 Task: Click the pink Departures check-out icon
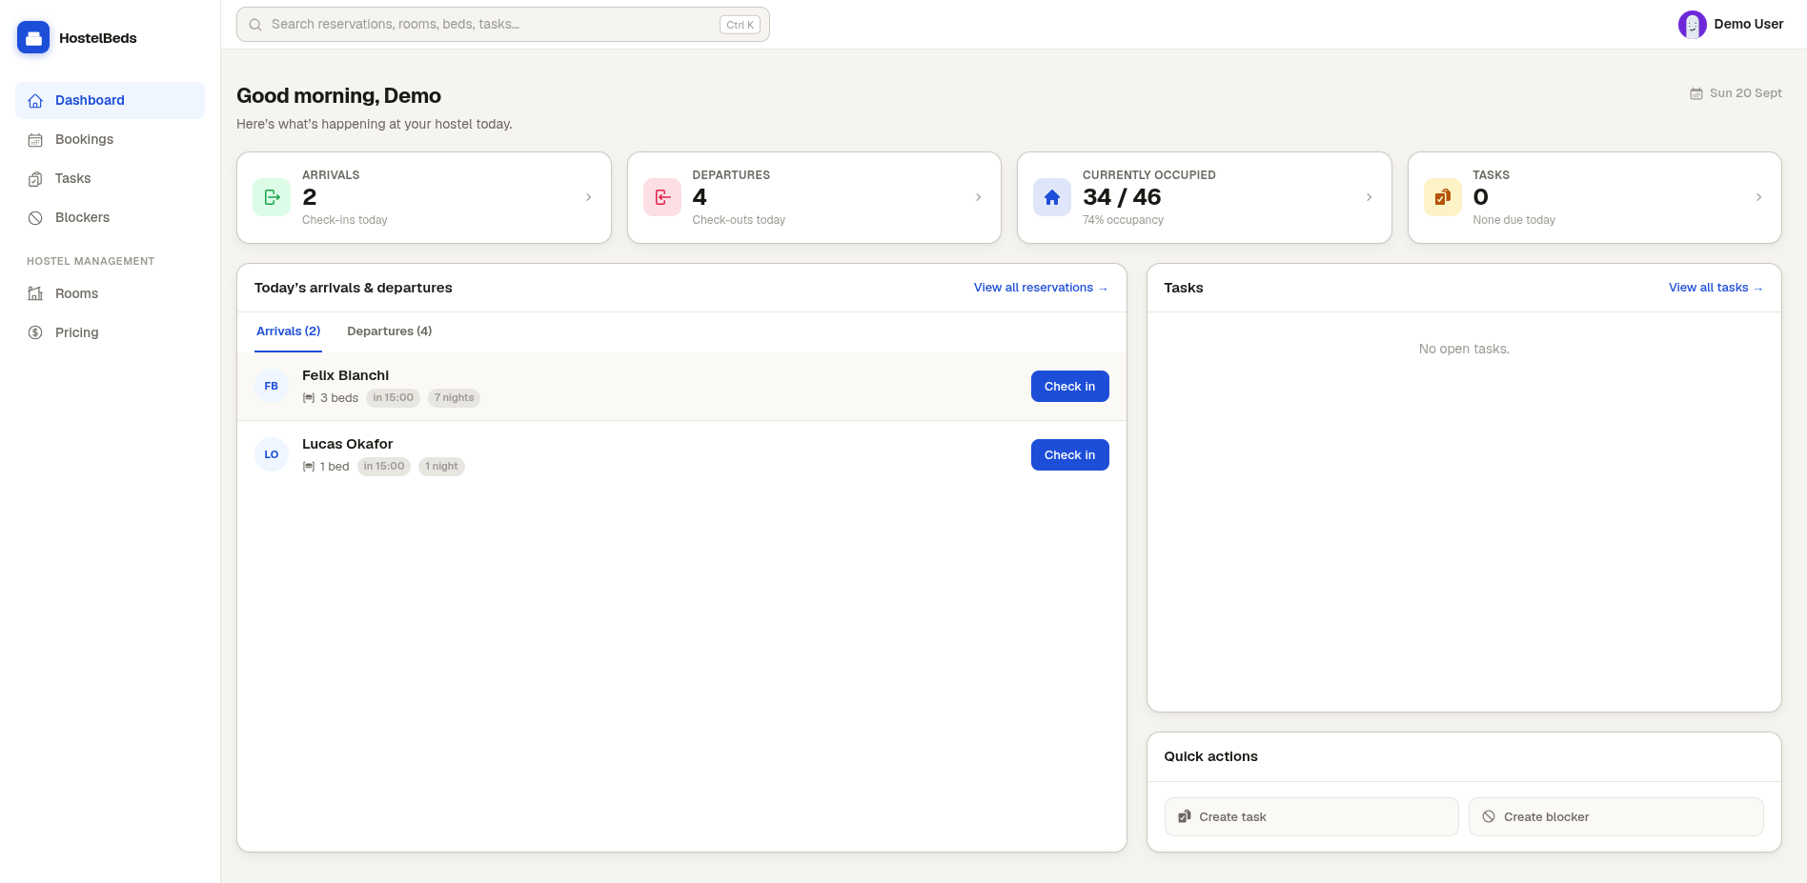[662, 197]
